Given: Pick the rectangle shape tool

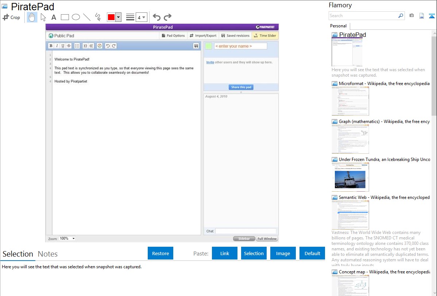Looking at the screenshot, I should (65, 17).
